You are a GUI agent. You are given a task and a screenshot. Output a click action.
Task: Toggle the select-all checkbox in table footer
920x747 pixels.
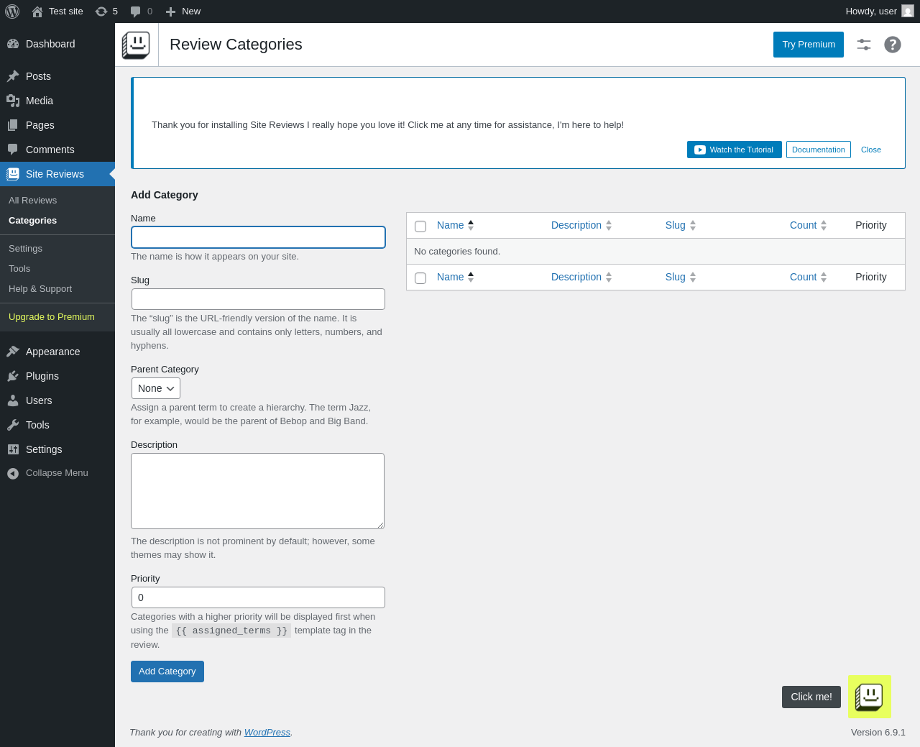tap(420, 278)
